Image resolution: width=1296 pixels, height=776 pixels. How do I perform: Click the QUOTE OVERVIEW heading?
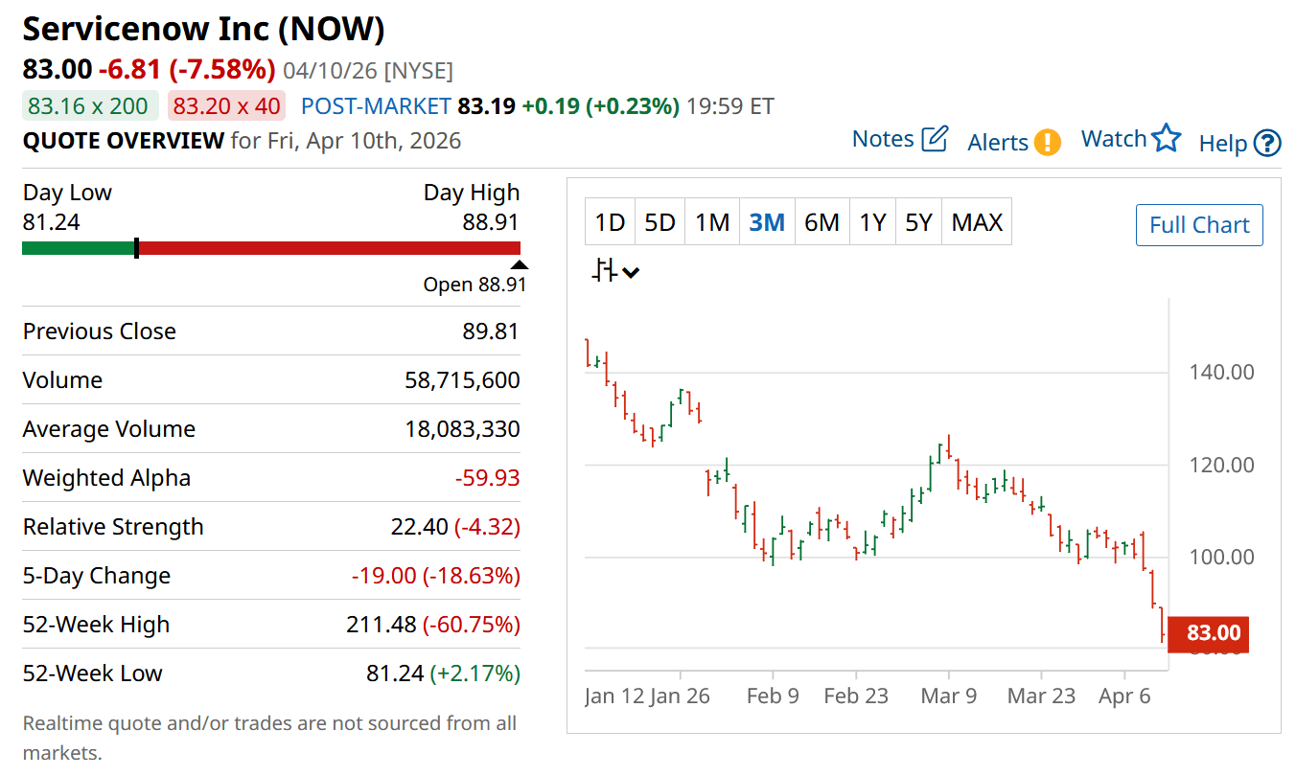coord(123,141)
